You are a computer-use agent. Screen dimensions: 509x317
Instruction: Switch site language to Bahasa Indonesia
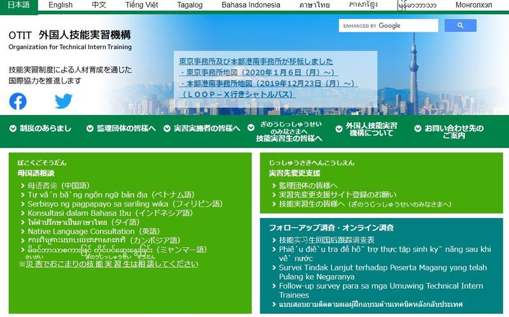pos(251,5)
